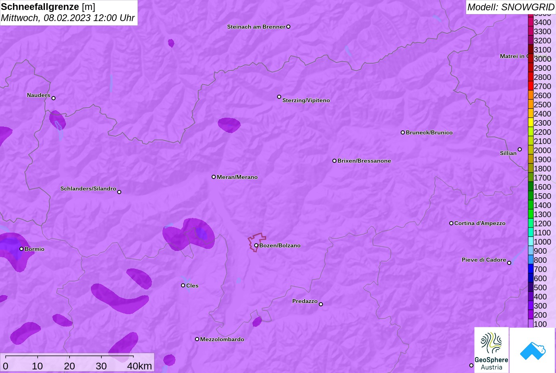This screenshot has width=556, height=373.
Task: Click the Cortina d'Ampezzo label
Action: pos(480,223)
